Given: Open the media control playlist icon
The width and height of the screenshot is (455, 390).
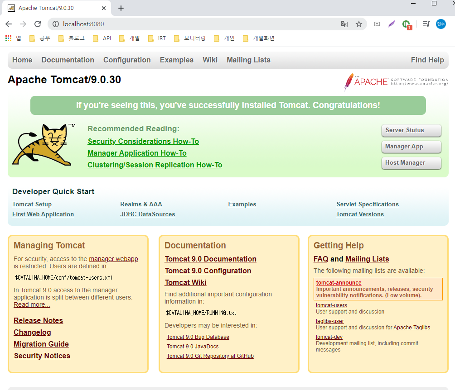Looking at the screenshot, I should click(426, 24).
